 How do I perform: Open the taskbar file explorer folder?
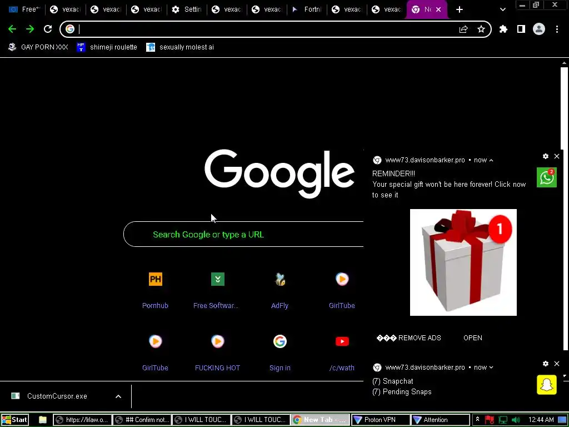tap(43, 420)
